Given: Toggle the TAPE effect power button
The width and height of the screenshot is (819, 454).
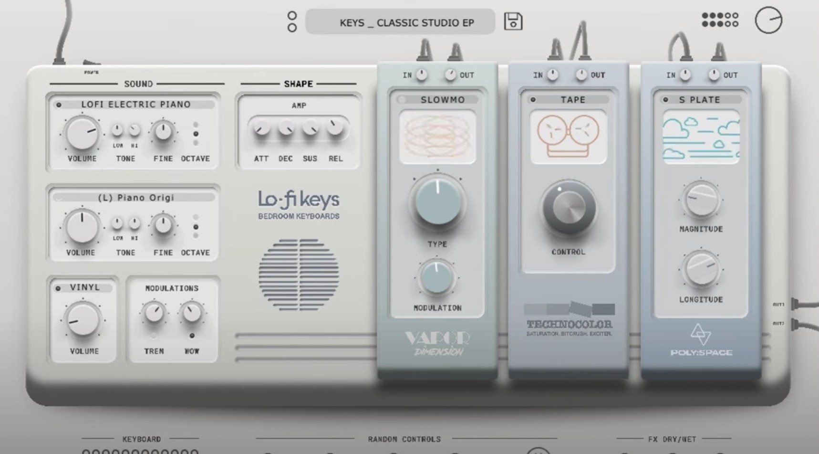Looking at the screenshot, I should (x=533, y=100).
